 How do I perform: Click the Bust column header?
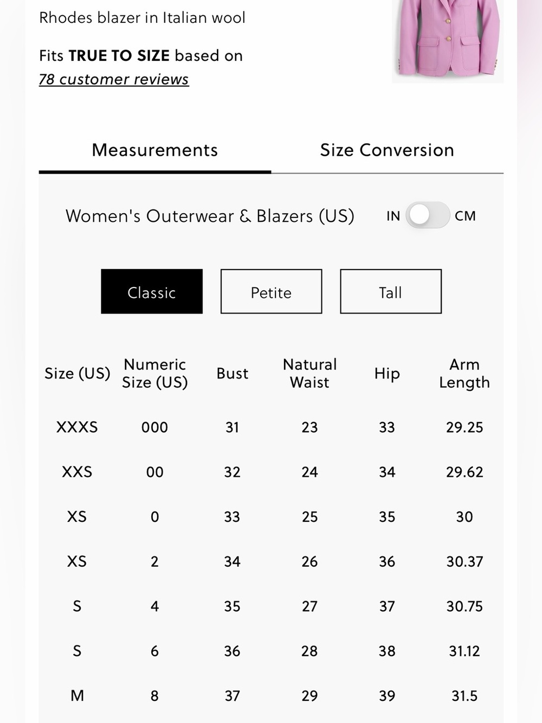pyautogui.click(x=232, y=373)
